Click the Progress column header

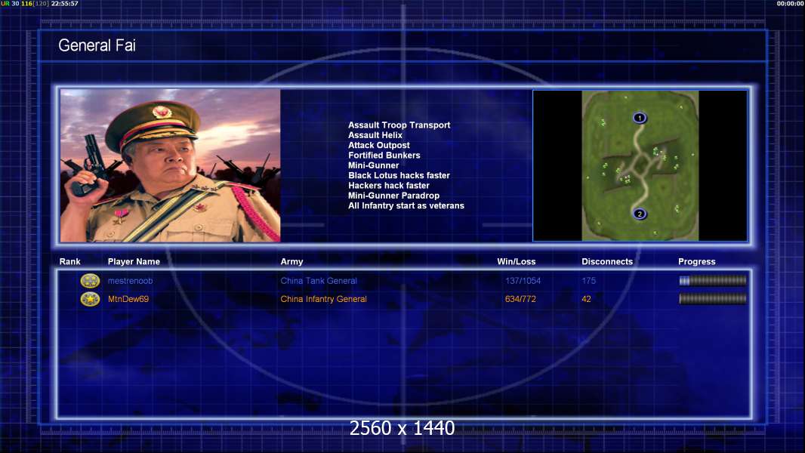click(697, 262)
